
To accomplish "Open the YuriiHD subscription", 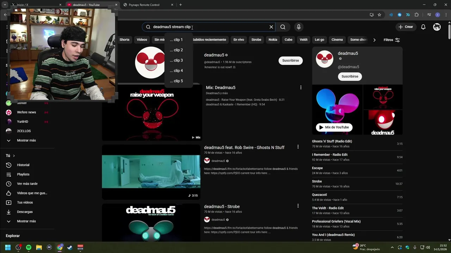I will 23,122.
